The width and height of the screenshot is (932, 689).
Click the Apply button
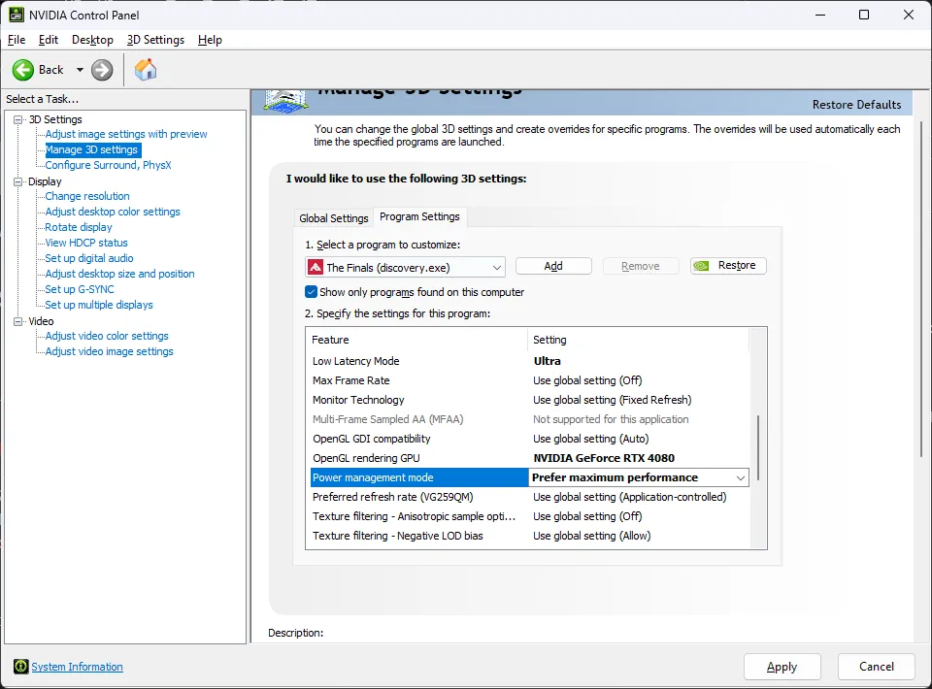[782, 667]
